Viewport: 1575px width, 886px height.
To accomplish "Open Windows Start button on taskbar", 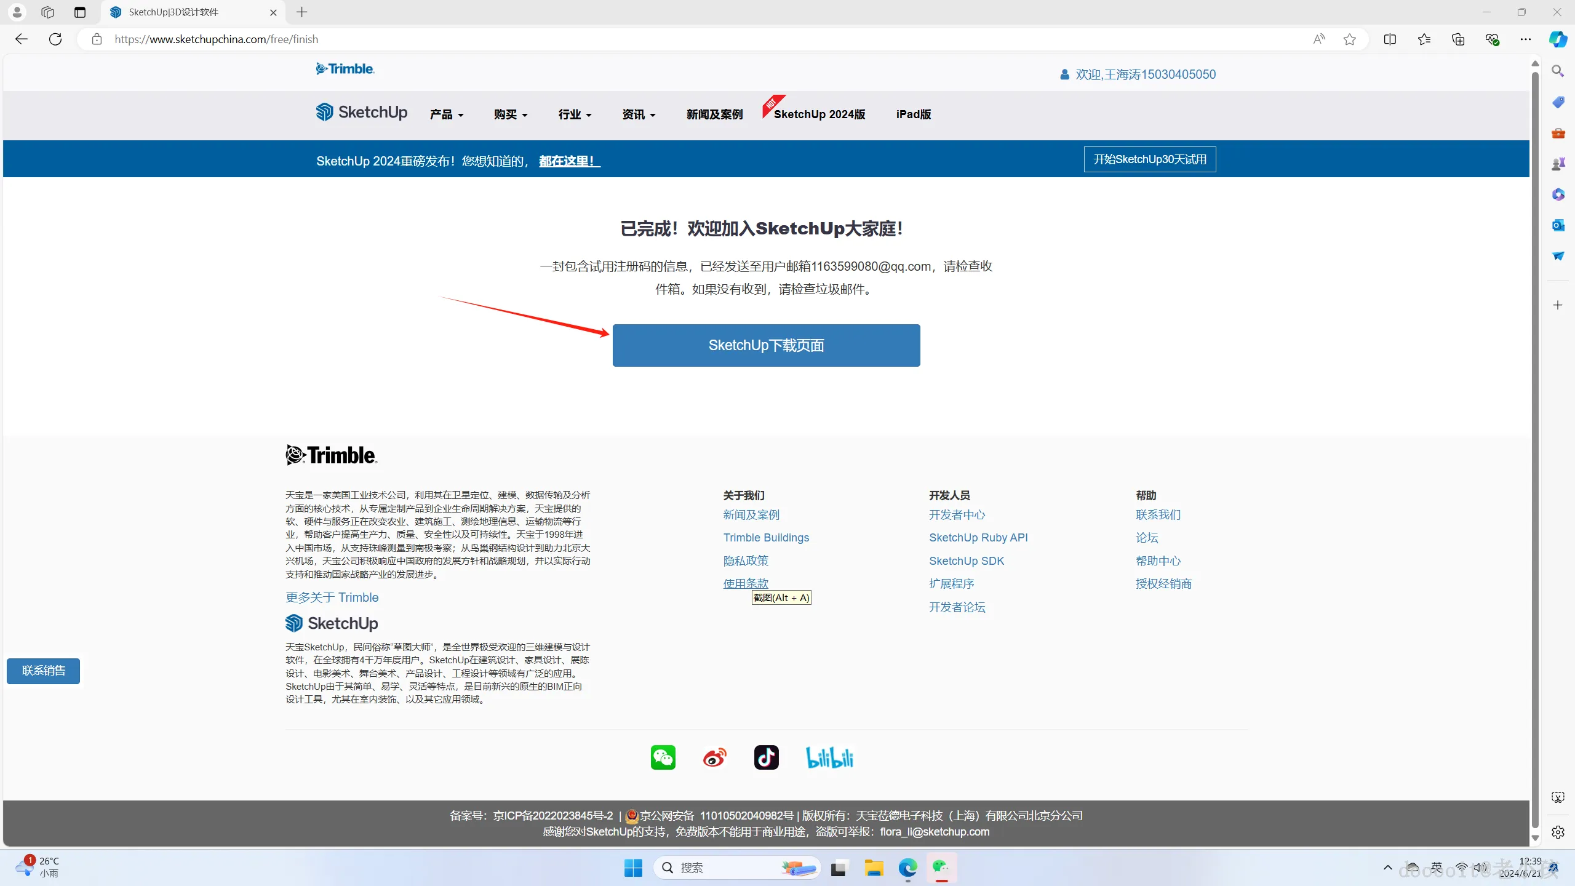I will (633, 868).
